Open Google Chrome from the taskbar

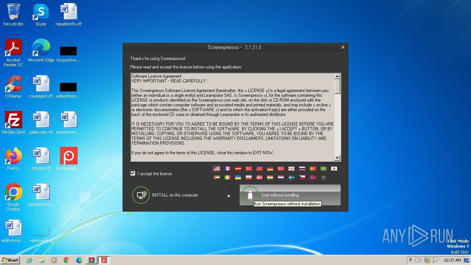point(67,260)
